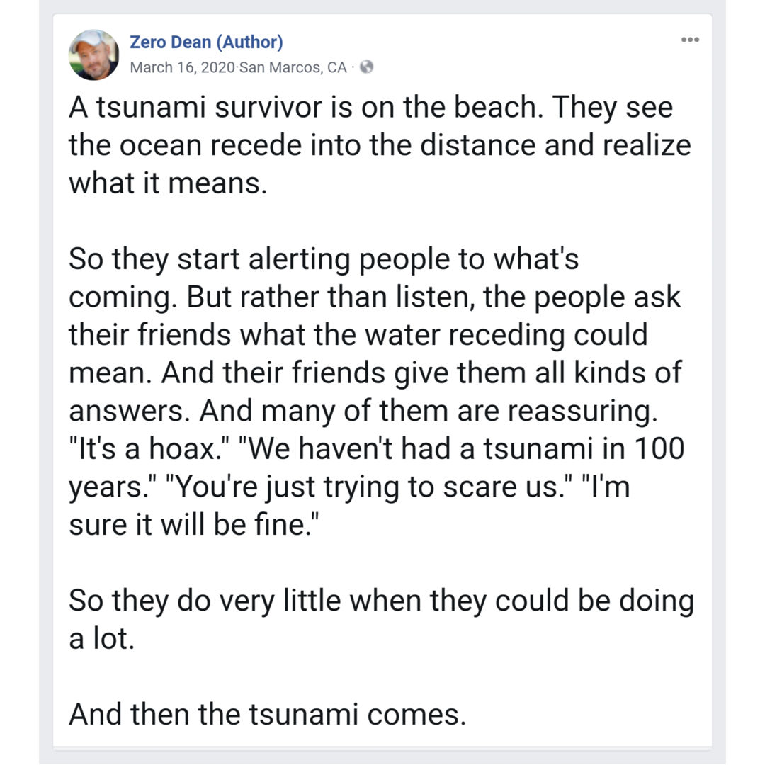Viewport: 765px width, 765px height.
Task: Click the line 'So they start alerting people to what's'
Action: pos(324,259)
